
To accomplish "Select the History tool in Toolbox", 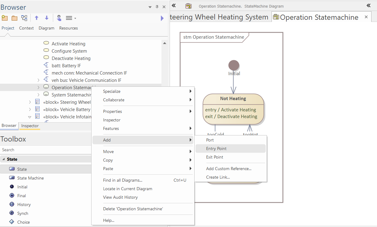I will 24,204.
